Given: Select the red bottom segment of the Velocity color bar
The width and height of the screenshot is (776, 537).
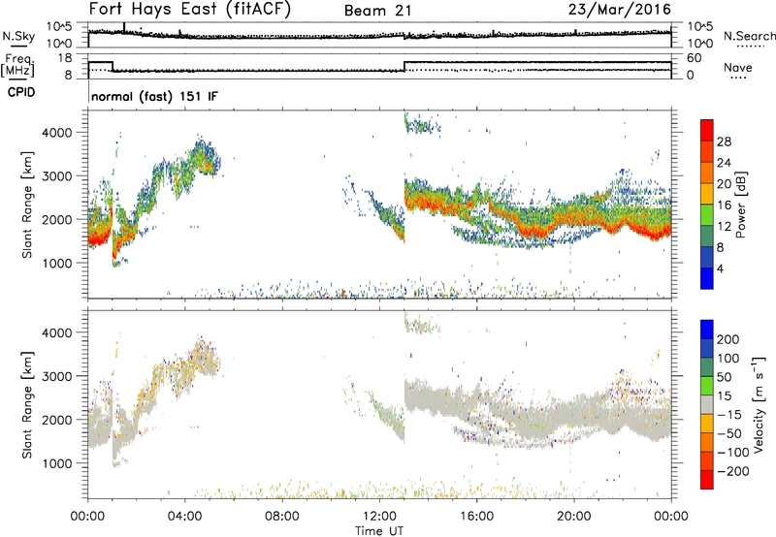Looking at the screenshot, I should 707,480.
